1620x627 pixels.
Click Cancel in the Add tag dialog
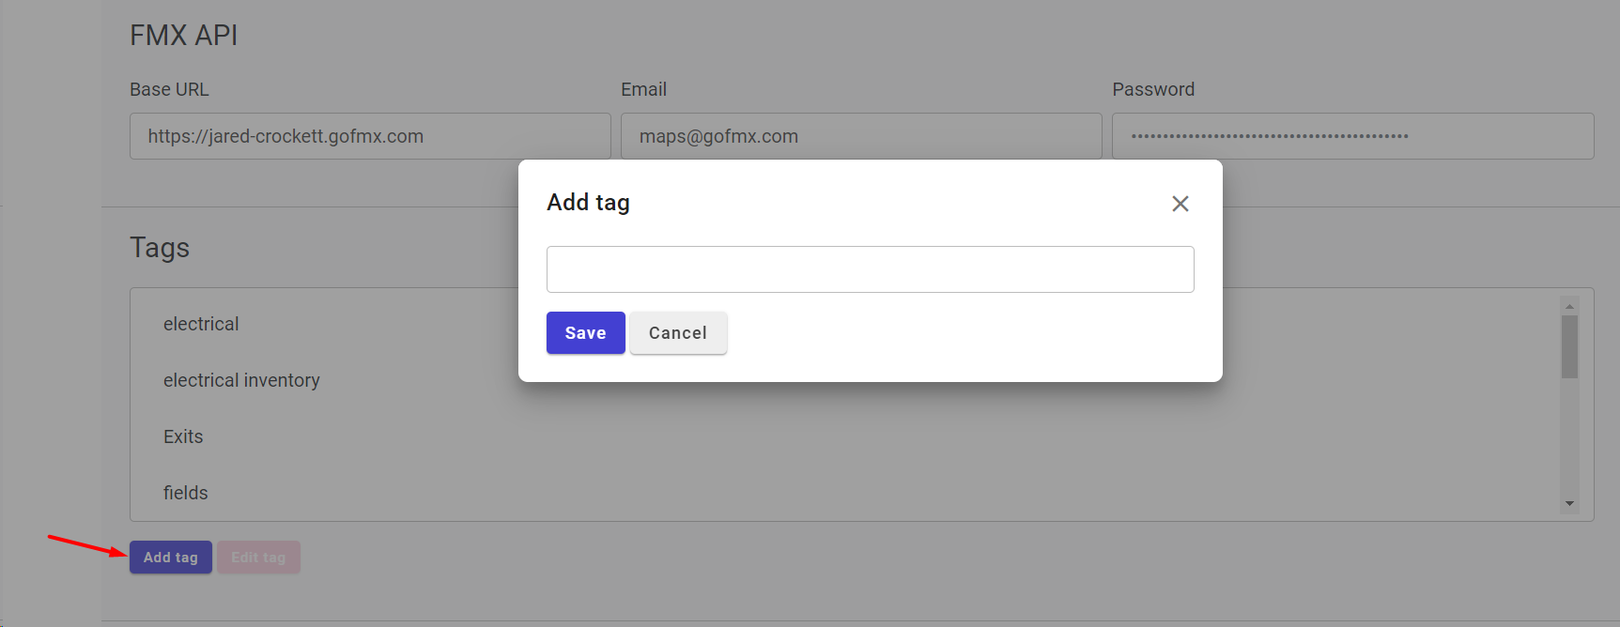pyautogui.click(x=678, y=332)
